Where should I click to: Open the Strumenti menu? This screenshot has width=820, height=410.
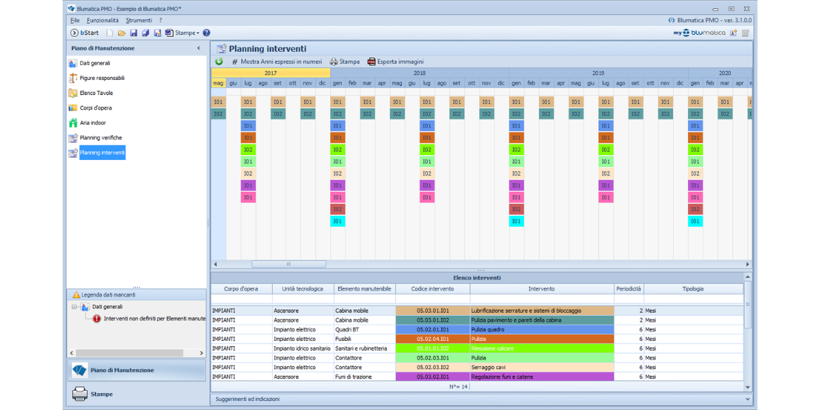click(139, 20)
